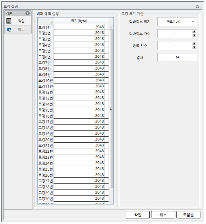Select row header 로깅11번
206x224 pixels.
tap(46, 86)
